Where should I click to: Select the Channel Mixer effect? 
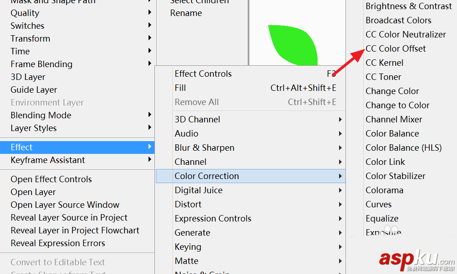pos(394,119)
